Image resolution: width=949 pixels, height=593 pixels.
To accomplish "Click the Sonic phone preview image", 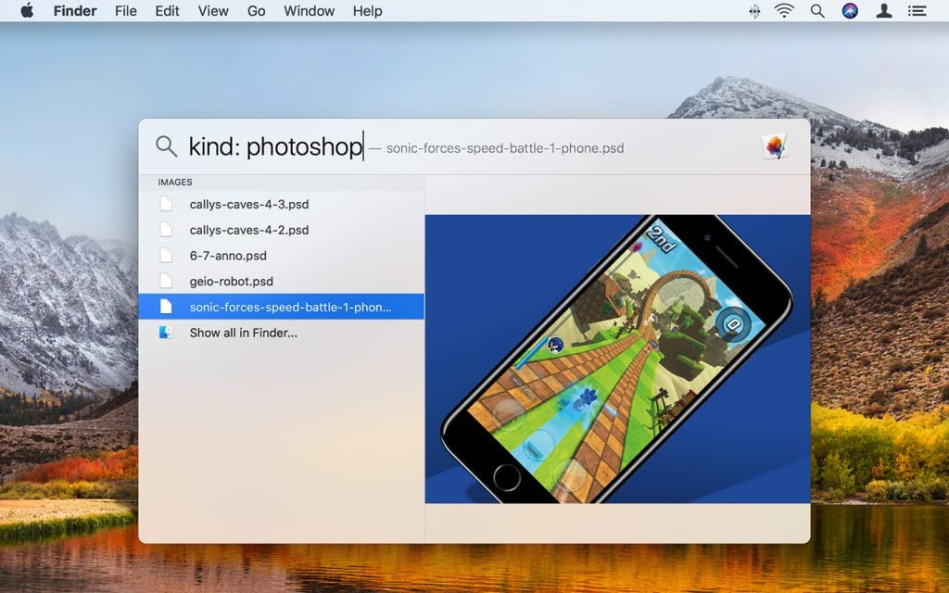I will click(x=617, y=359).
